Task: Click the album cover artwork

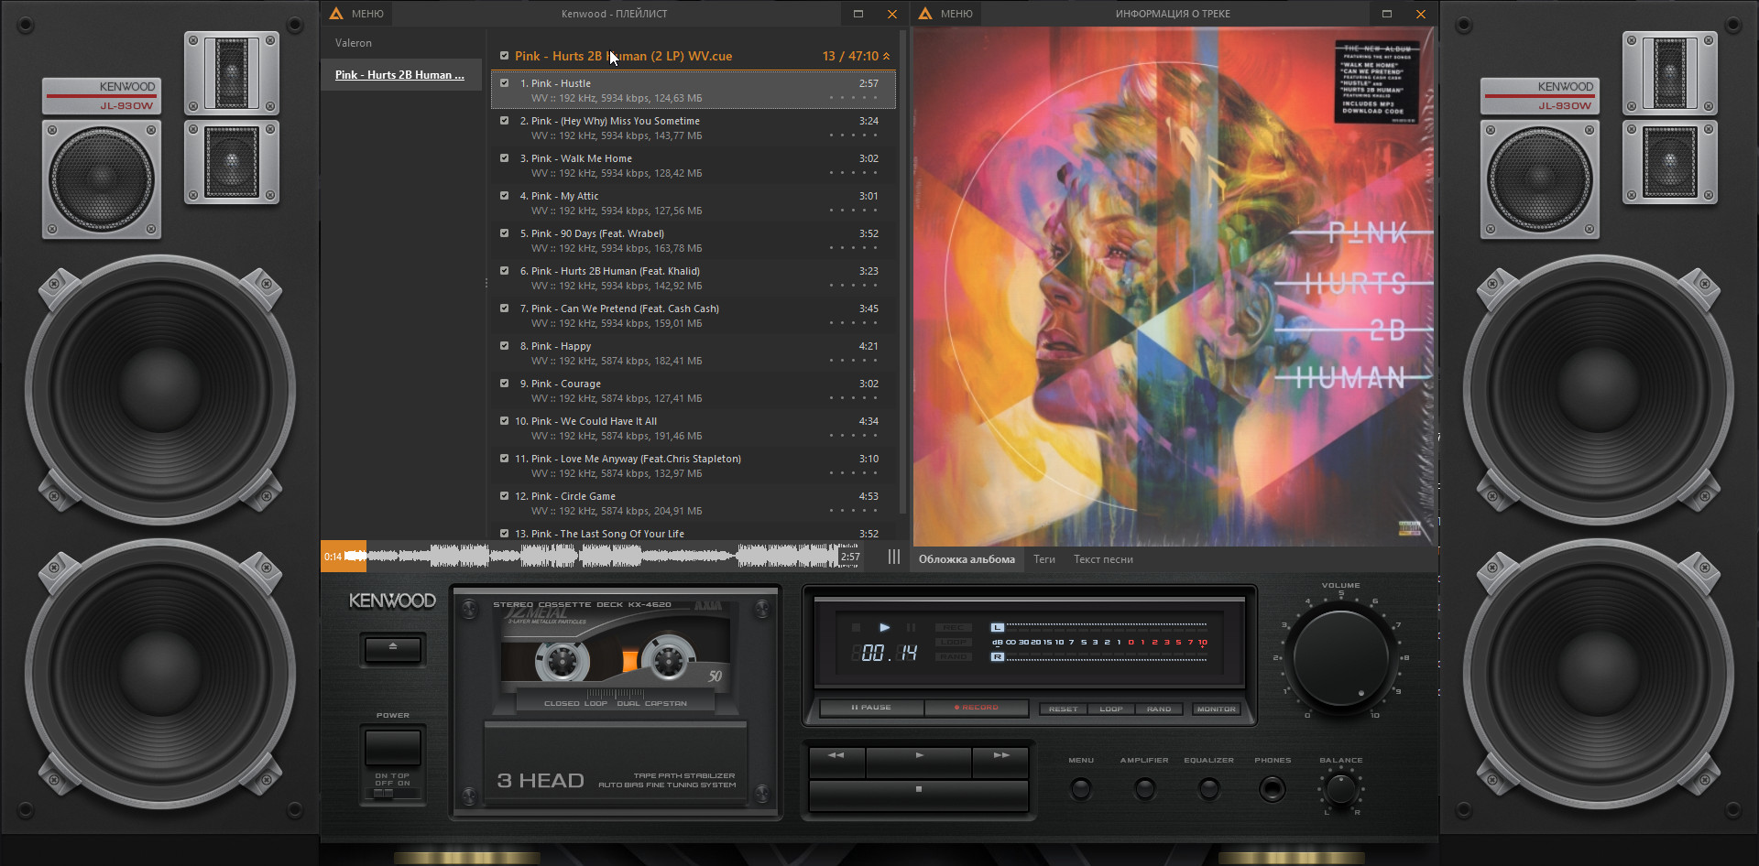Action: [1174, 287]
